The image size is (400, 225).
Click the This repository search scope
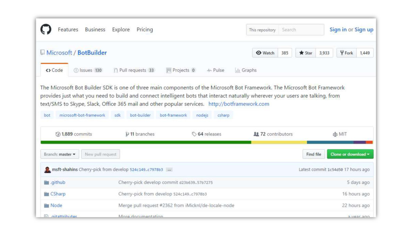pyautogui.click(x=262, y=30)
